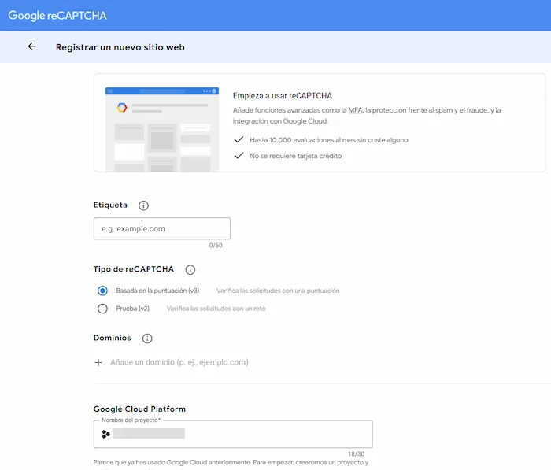This screenshot has height=470, width=551.
Task: Click the 'Registrar un nuevo sitio web' heading
Action: coord(120,47)
